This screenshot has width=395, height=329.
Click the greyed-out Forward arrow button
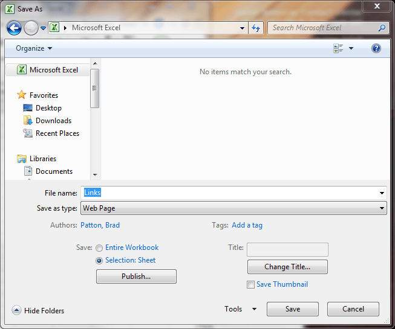[31, 28]
